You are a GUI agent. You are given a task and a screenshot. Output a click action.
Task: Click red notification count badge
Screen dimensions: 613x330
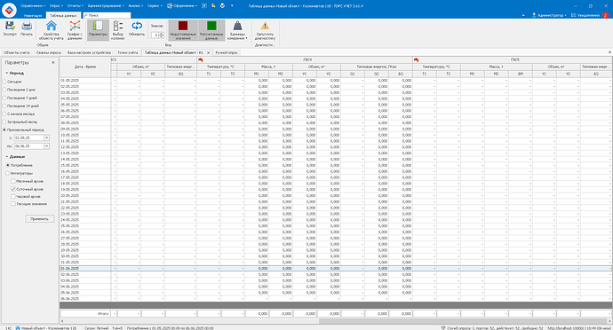605,15
